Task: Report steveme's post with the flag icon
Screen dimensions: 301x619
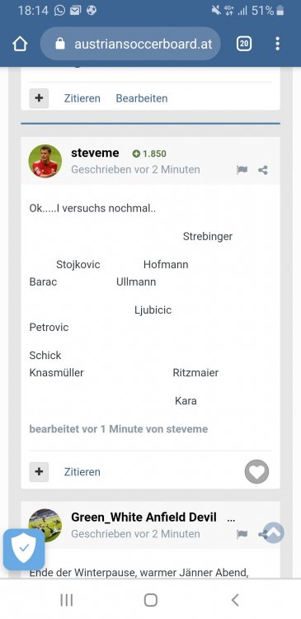Action: [x=242, y=170]
